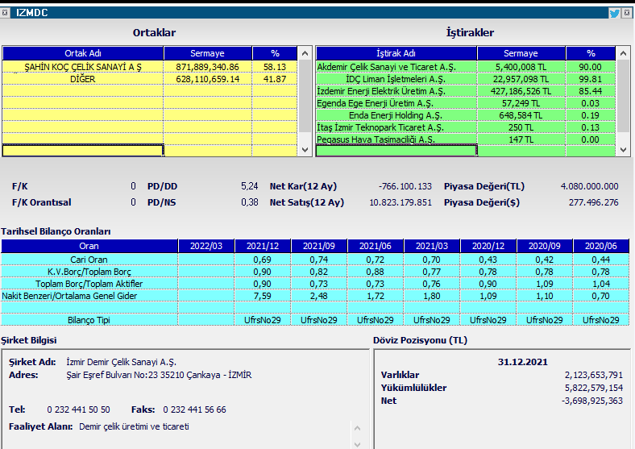The height and width of the screenshot is (449, 635).
Task: Click Piyasa Değeri($) value 277.496.276
Action: [x=593, y=202]
